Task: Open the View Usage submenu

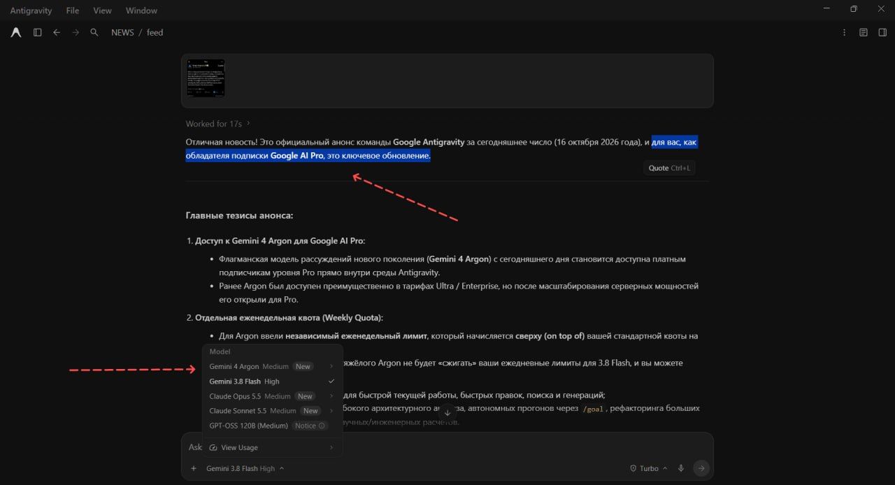Action: point(272,447)
